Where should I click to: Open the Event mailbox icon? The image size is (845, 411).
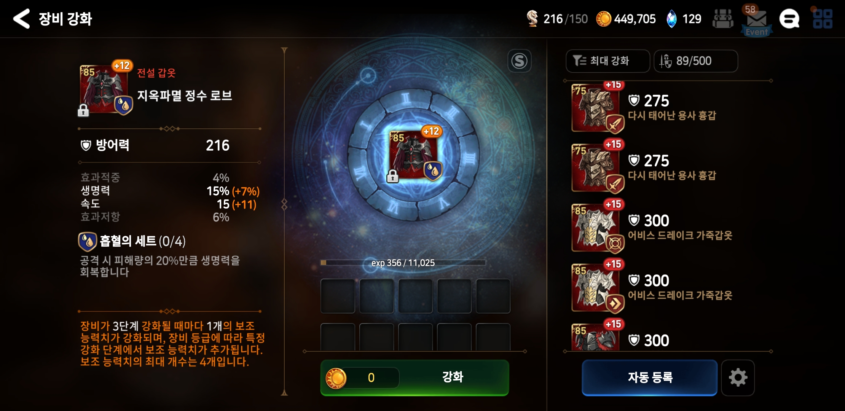click(757, 21)
